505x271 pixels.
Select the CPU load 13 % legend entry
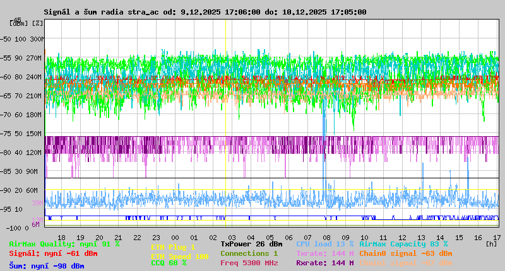click(x=324, y=244)
